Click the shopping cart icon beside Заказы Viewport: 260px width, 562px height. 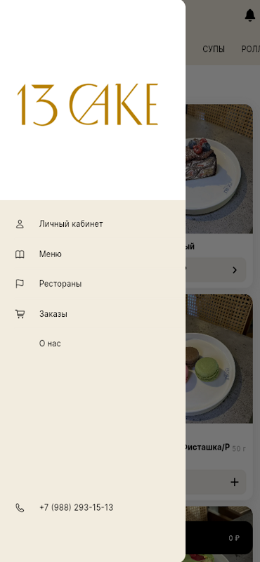[20, 314]
